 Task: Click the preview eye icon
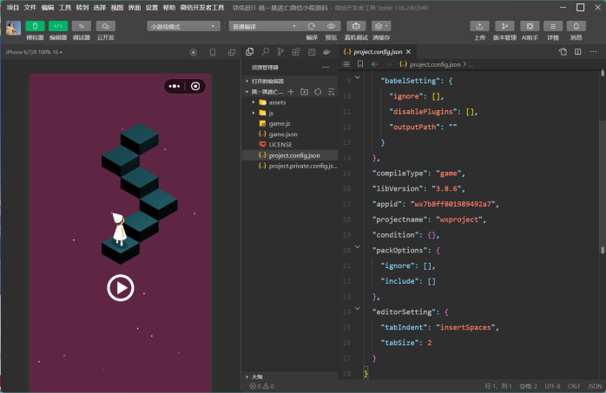pos(331,26)
